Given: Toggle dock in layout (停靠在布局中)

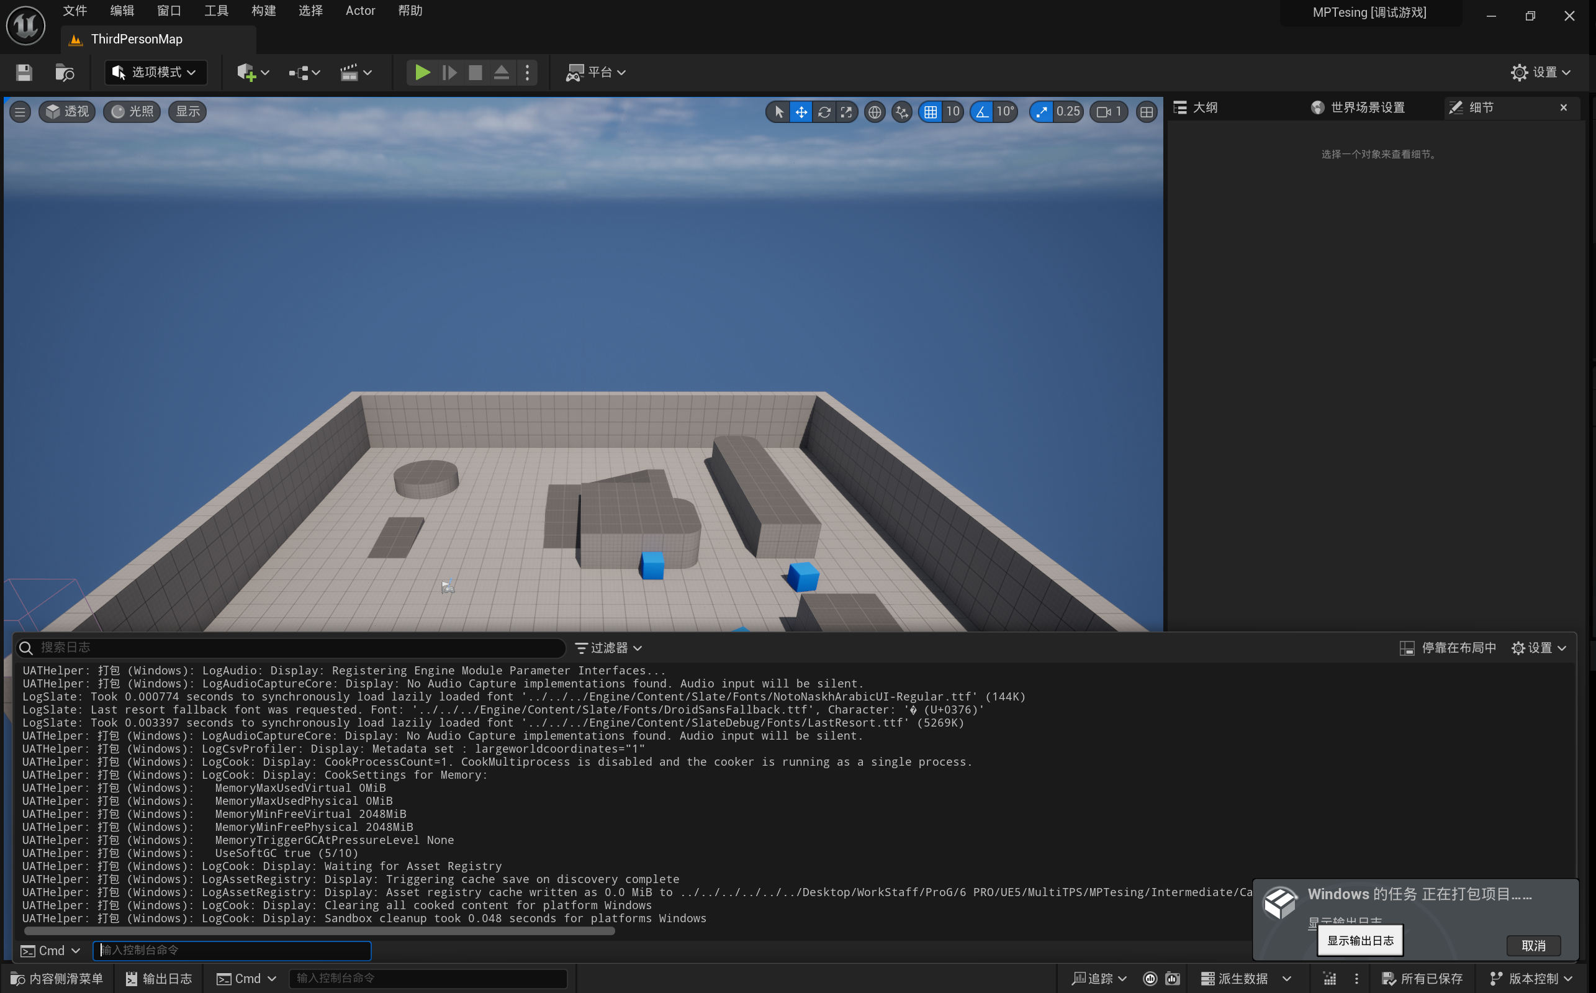Looking at the screenshot, I should (x=1448, y=648).
